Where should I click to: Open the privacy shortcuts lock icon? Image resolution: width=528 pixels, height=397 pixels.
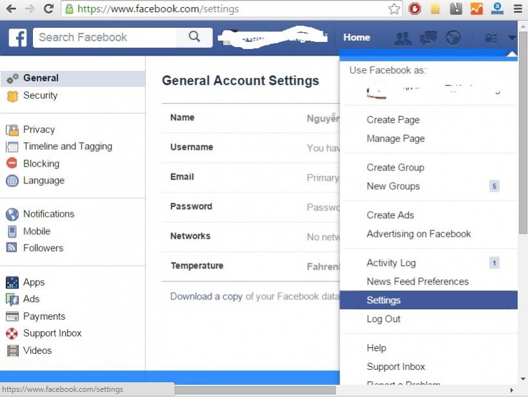(491, 38)
